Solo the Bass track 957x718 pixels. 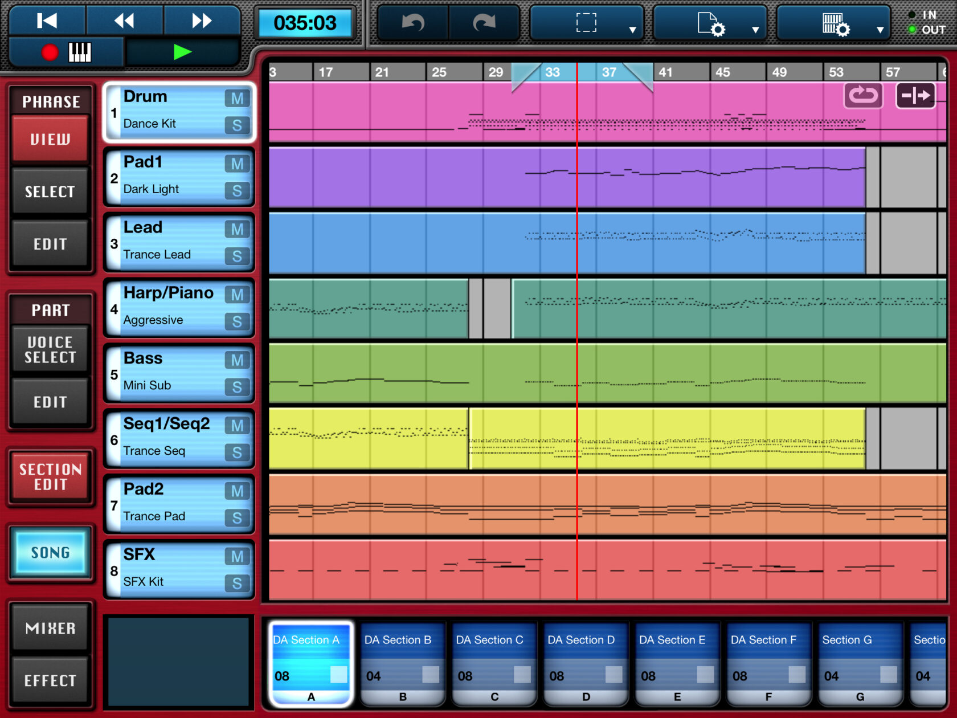tap(237, 387)
